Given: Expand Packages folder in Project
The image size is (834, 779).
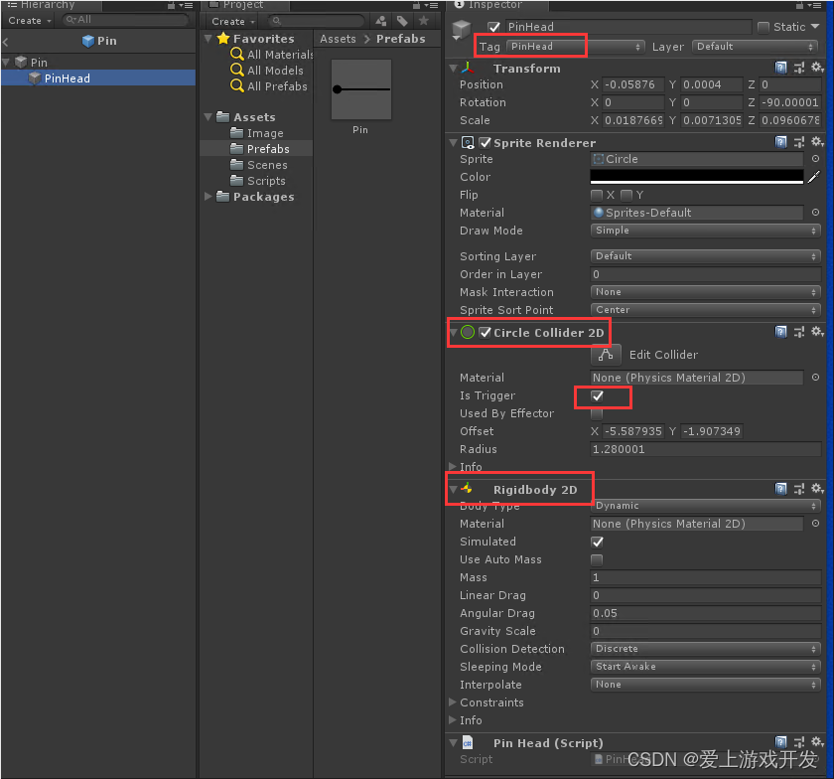Looking at the screenshot, I should click(208, 197).
